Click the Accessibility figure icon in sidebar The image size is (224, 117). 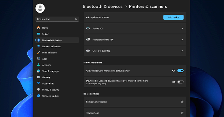pyautogui.click(x=38, y=84)
